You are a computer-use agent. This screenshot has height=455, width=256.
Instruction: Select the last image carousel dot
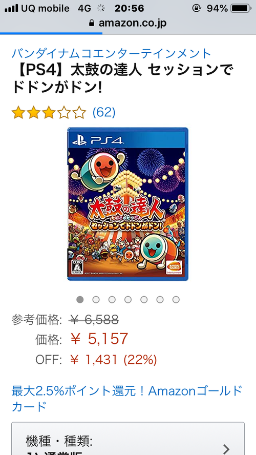pyautogui.click(x=176, y=299)
